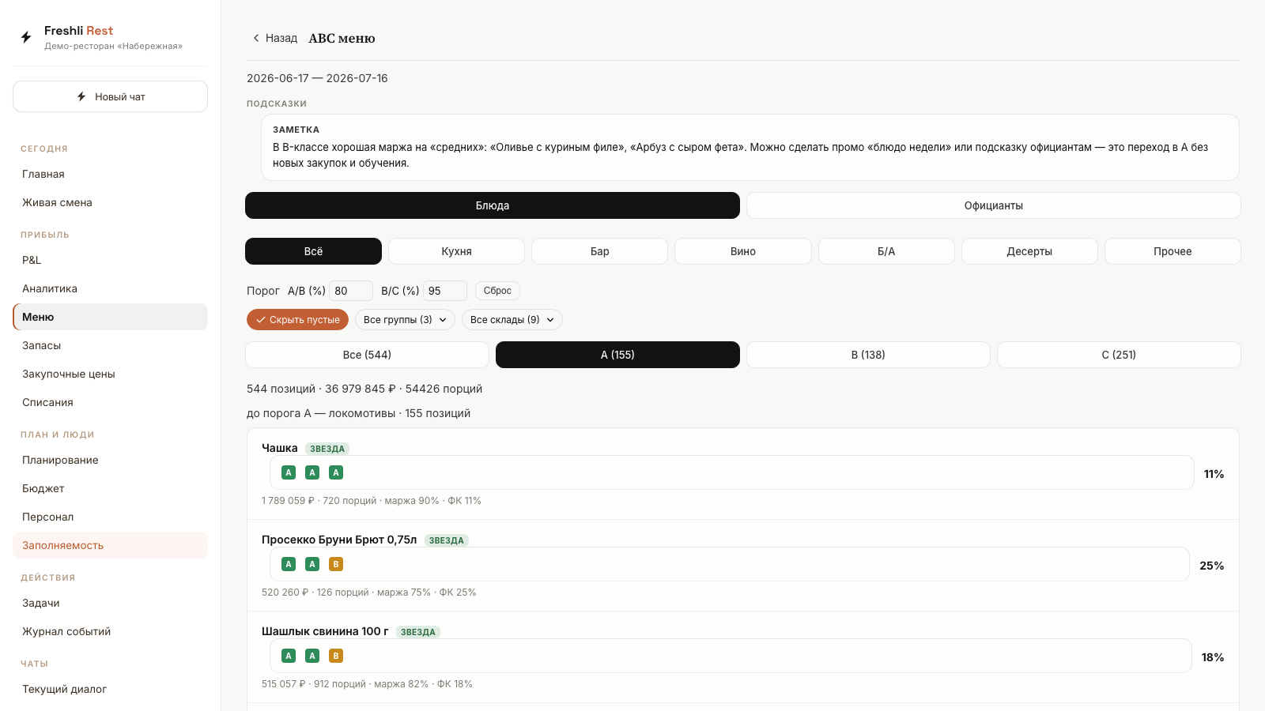Click the ЗВЕЗДА tag next to Чашка
This screenshot has height=711, width=1265.
pos(327,449)
